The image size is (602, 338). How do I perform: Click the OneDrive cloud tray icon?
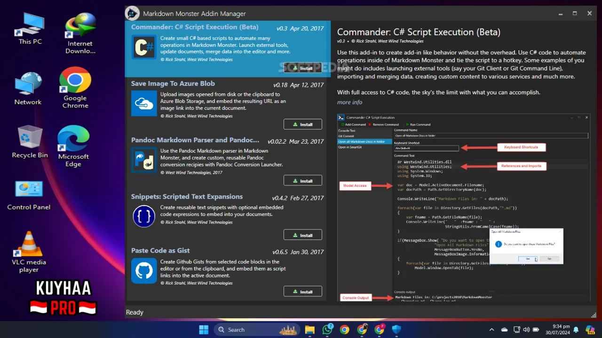[505, 330]
